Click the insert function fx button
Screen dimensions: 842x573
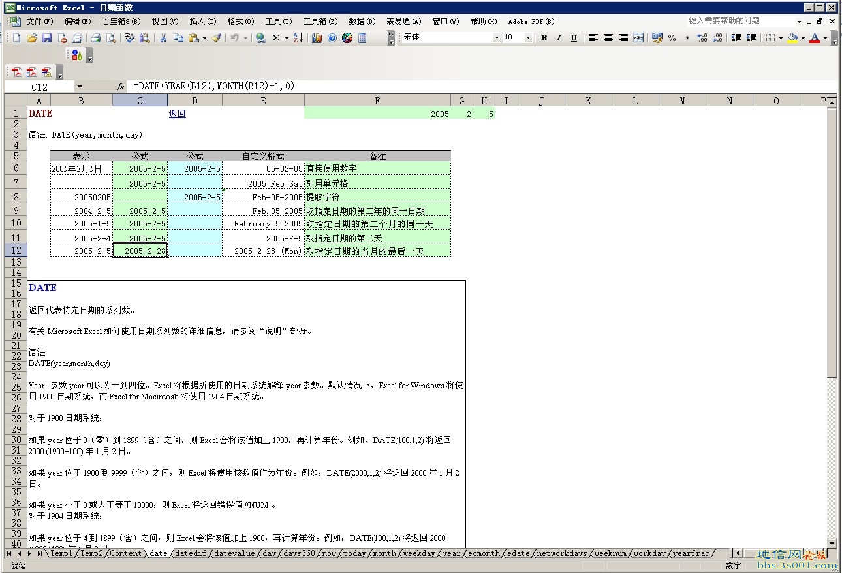(x=121, y=86)
